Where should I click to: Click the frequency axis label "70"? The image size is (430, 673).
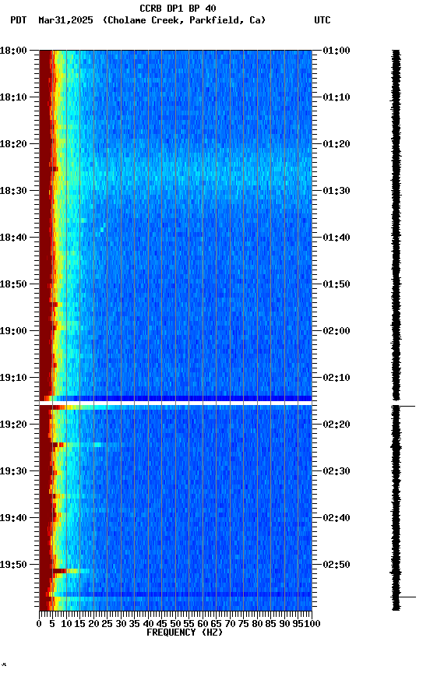coord(230,624)
